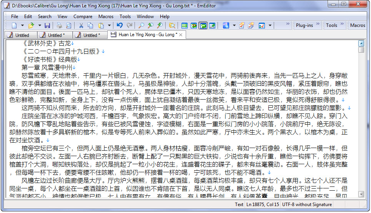371x213 pixels.
Task: Save the document with the floppy icon
Action: (47, 25)
